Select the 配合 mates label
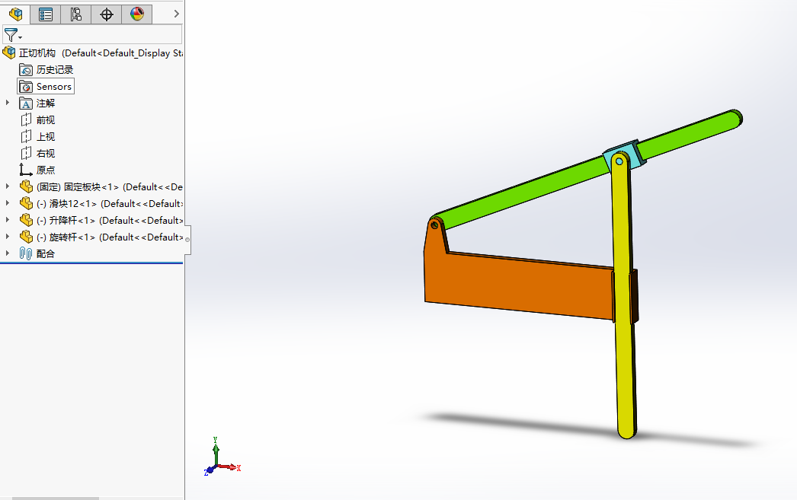Viewport: 797px width, 500px height. click(x=45, y=254)
